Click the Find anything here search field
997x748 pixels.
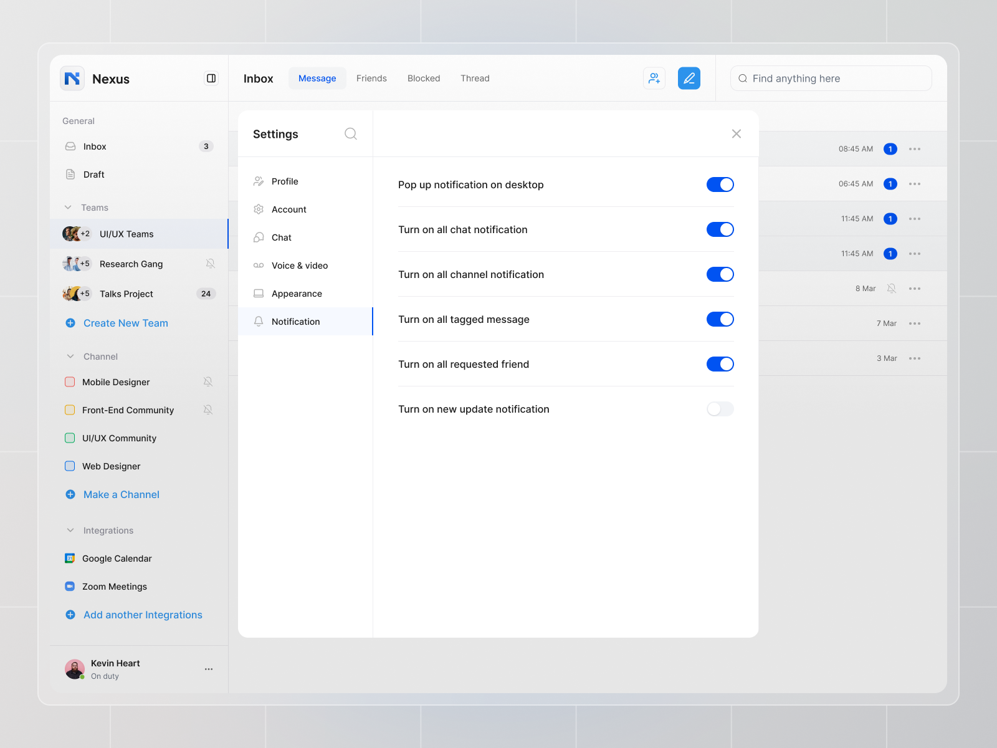point(831,78)
